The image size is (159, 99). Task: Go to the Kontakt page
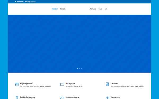click(63, 9)
